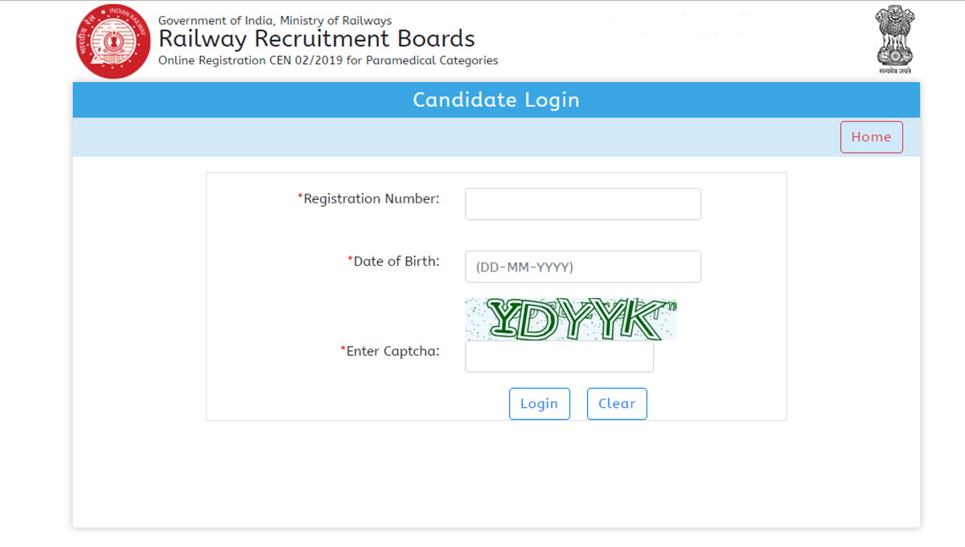Click Government of India, Ministry of Railways text
The height and width of the screenshot is (547, 965).
[275, 20]
